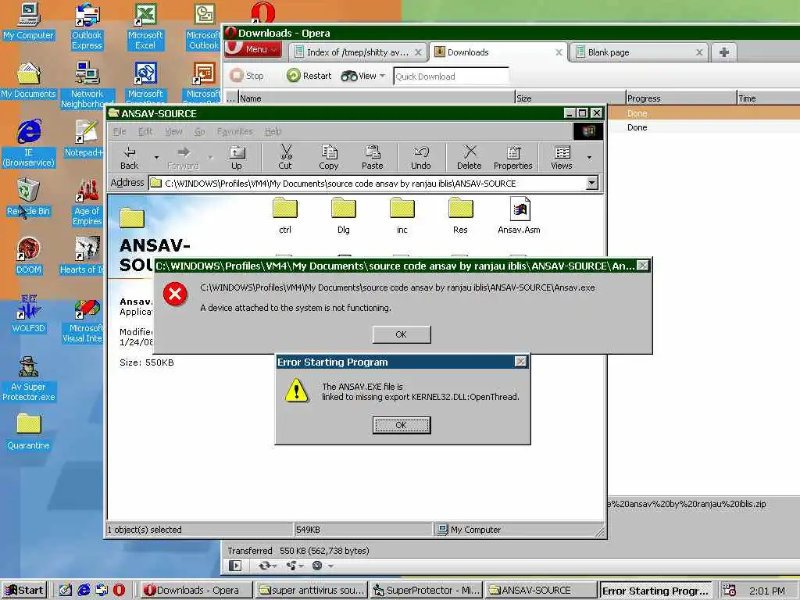Switch to Downloads - Opera taskbar button
The width and height of the screenshot is (800, 600).
point(196,591)
